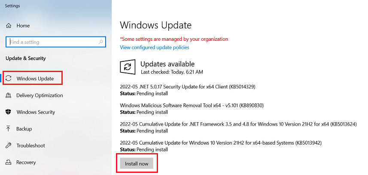Focus the Find a setting search box
Image resolution: width=368 pixels, height=175 pixels.
tap(52, 42)
